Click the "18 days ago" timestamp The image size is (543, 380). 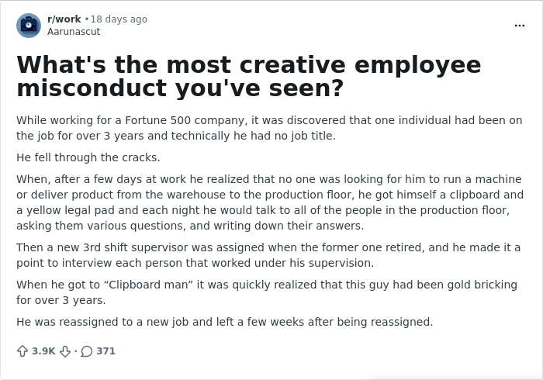[x=119, y=19]
